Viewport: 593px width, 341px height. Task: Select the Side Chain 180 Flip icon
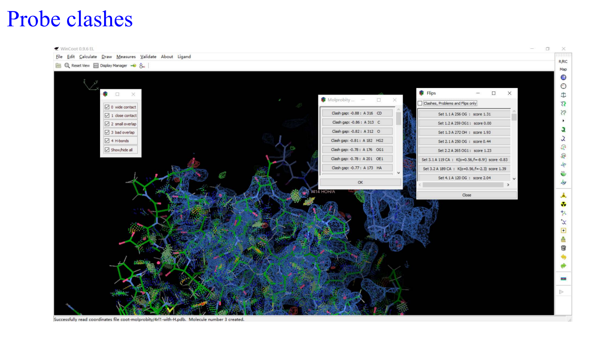click(563, 174)
